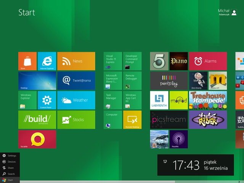Viewport: 244px width, 183px height.
Task: Open Microsoft Expression Blend tile
Action: (x=113, y=80)
